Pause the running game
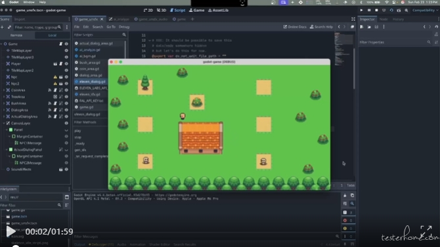 (369, 10)
